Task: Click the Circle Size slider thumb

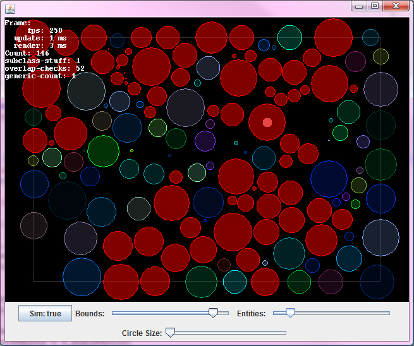Action: 170,333
